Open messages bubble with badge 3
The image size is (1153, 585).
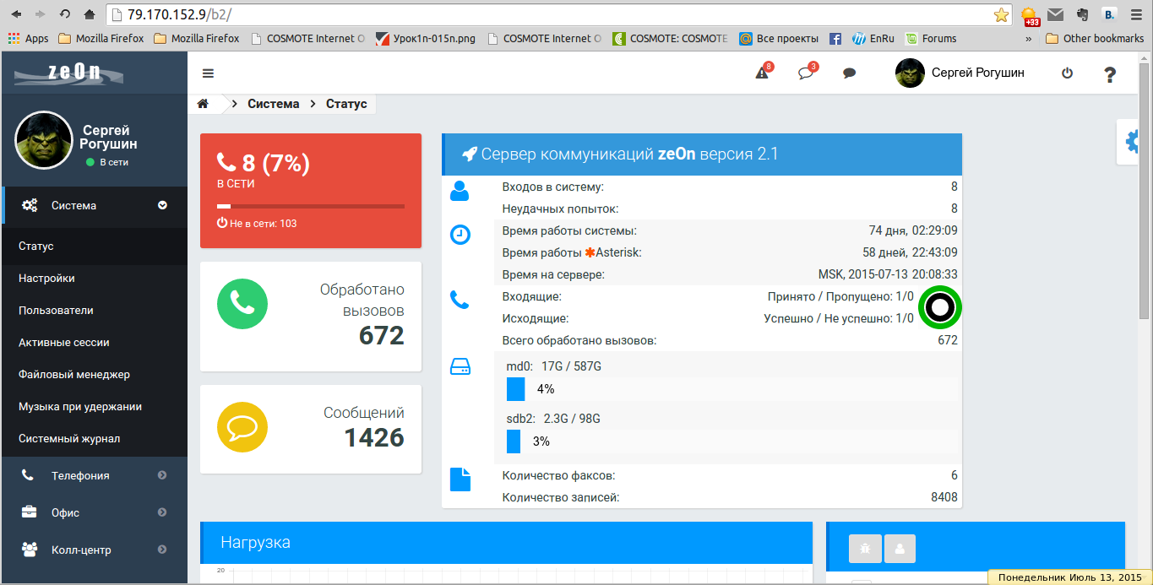(807, 72)
